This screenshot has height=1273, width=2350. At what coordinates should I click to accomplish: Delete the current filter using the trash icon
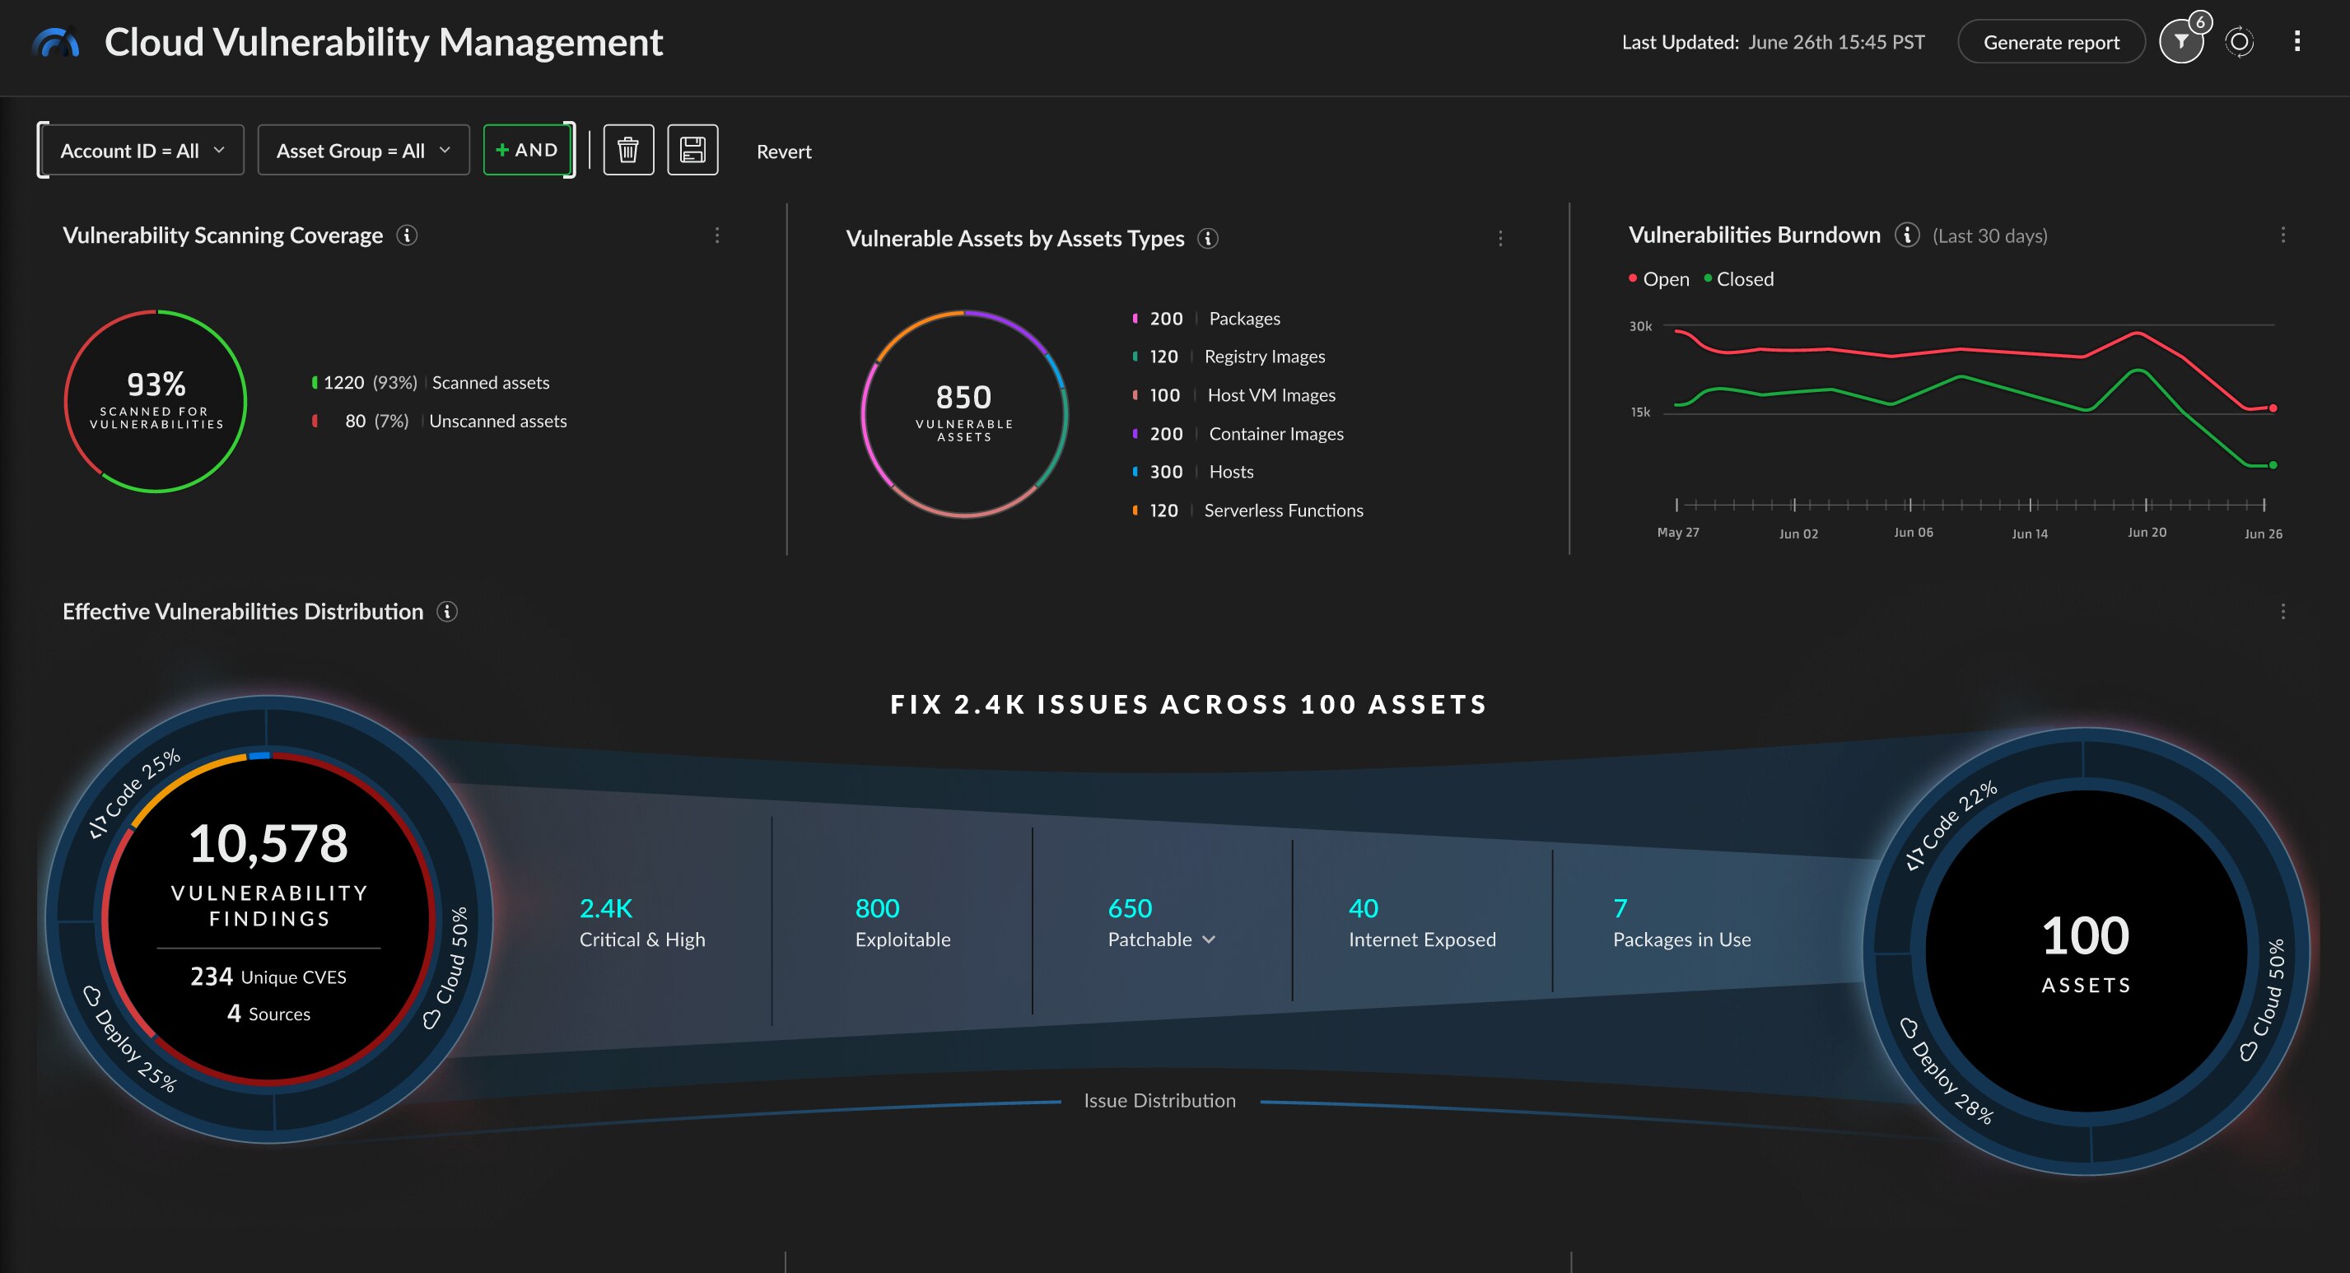pos(627,150)
